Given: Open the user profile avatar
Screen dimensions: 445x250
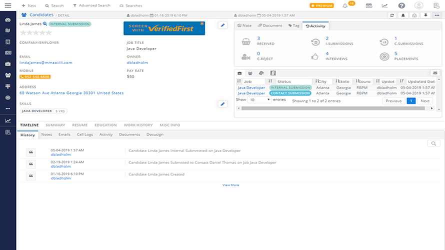Looking at the screenshot, I should click(418, 5).
